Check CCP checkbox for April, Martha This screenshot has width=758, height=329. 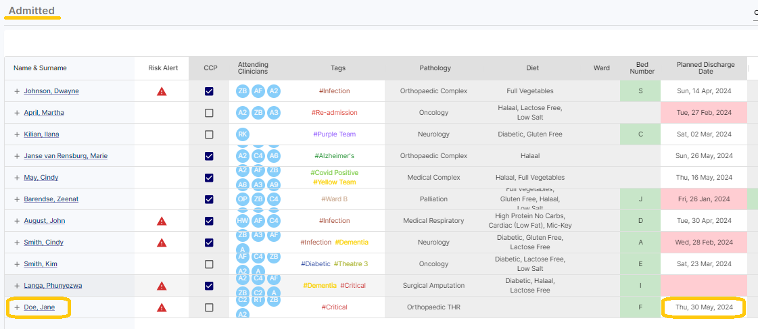(x=209, y=113)
